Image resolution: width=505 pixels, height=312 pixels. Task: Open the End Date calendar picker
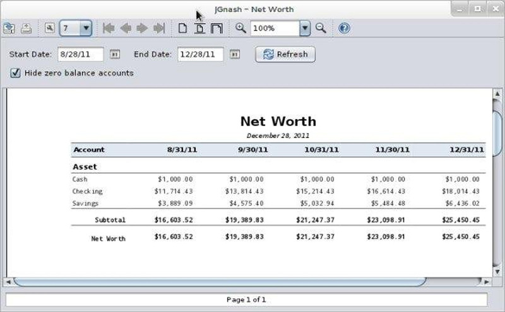pos(235,54)
